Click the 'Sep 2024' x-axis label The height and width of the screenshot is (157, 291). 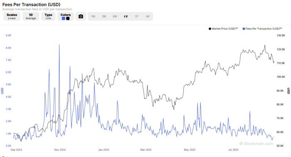coord(16,150)
